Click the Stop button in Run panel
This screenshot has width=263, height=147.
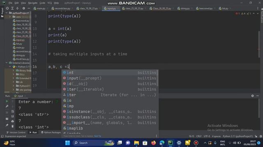point(7,113)
